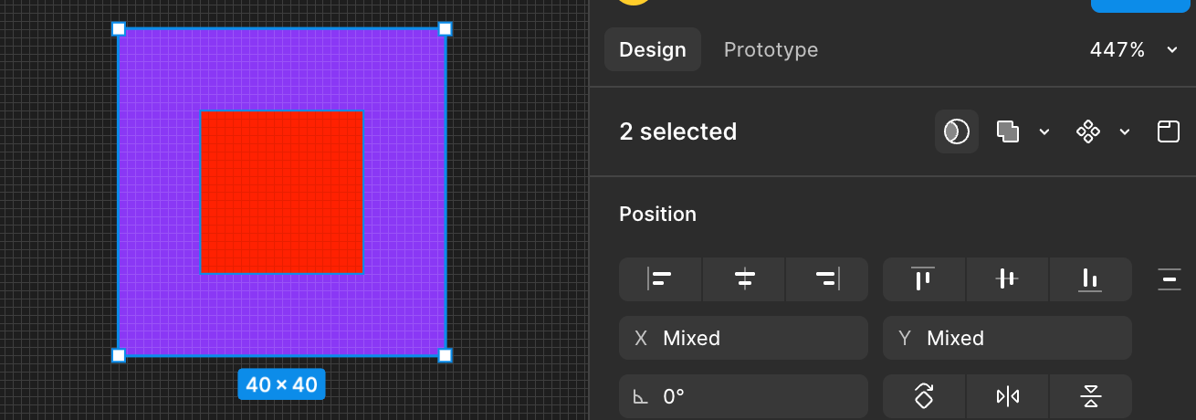Image resolution: width=1196 pixels, height=420 pixels.
Task: Switch to the Prototype tab
Action: click(771, 49)
